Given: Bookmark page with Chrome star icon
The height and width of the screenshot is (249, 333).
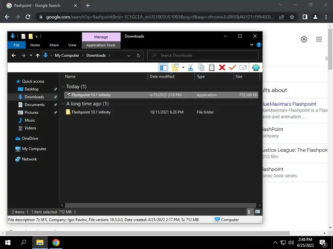Looking at the screenshot, I should click(x=292, y=17).
